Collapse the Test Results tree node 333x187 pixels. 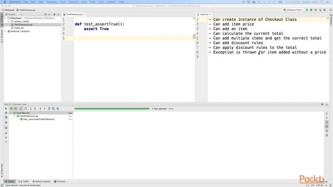tap(10, 113)
